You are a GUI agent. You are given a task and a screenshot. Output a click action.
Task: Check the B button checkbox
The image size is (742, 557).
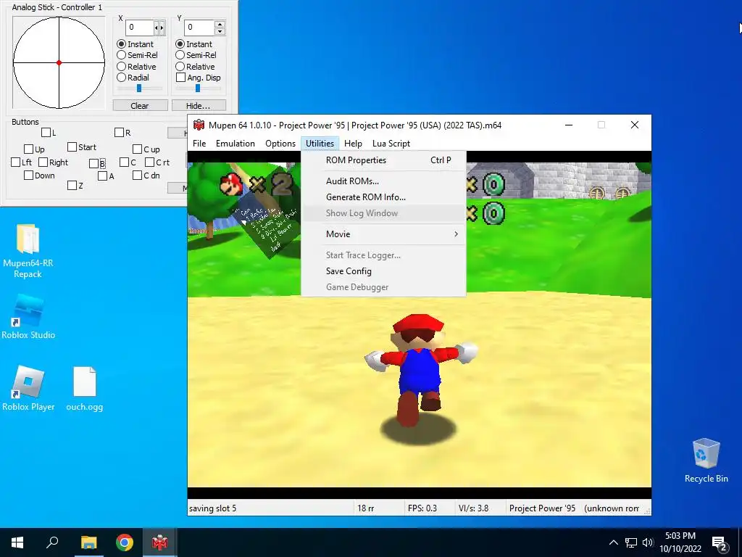(93, 164)
